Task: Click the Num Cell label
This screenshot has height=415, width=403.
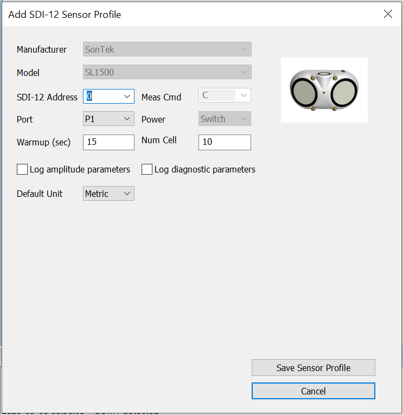Action: pyautogui.click(x=159, y=141)
